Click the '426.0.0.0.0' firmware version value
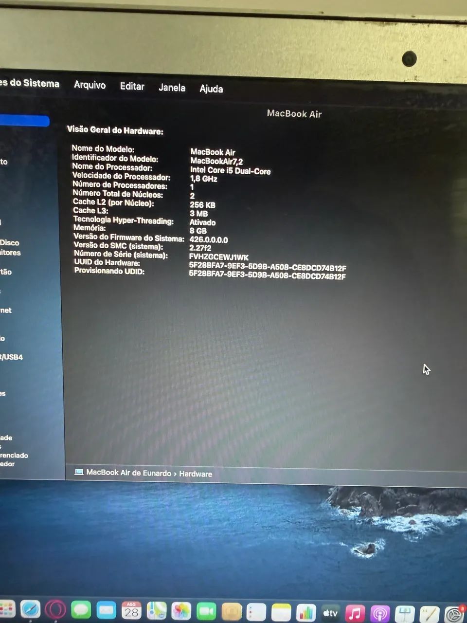This screenshot has width=467, height=623. point(208,239)
